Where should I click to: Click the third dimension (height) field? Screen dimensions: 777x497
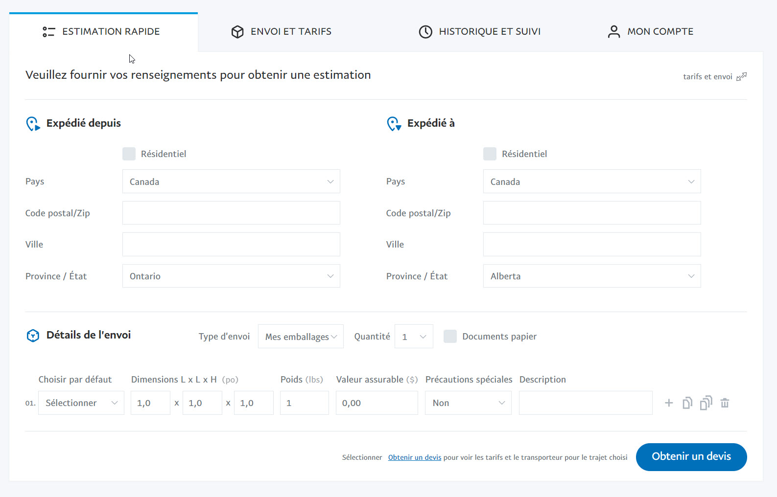pyautogui.click(x=254, y=403)
